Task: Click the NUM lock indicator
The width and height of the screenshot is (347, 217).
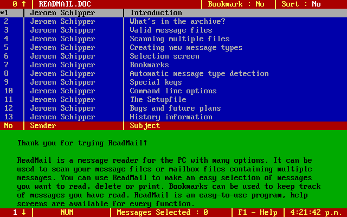Action: [67, 213]
